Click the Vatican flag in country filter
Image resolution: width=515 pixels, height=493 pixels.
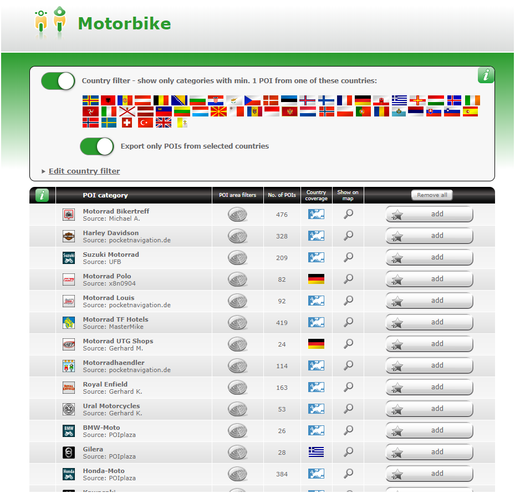tap(182, 123)
